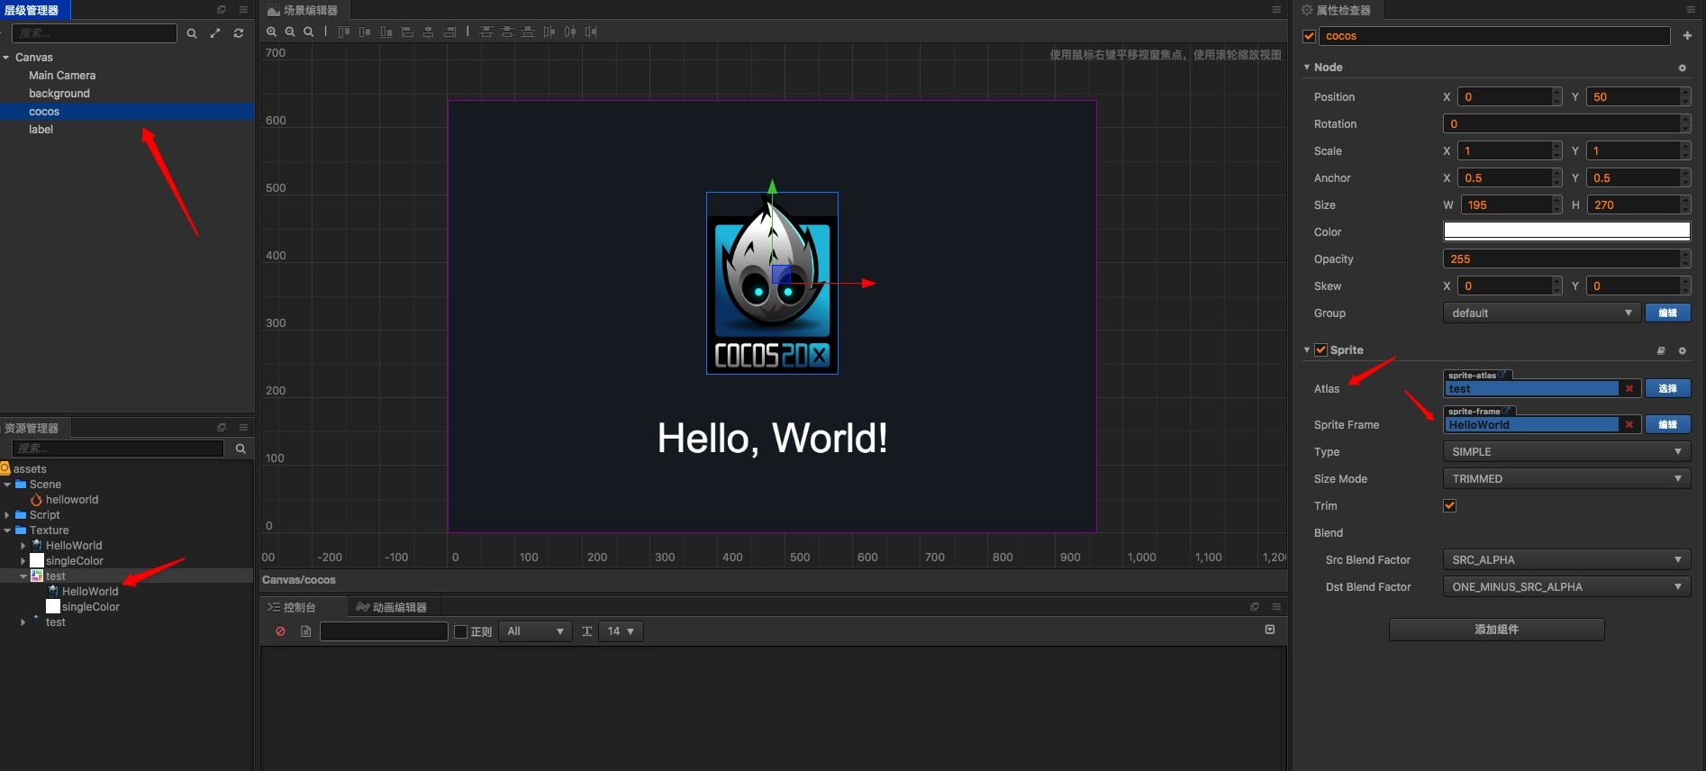This screenshot has width=1706, height=771.
Task: Remove the HelloWorld sprite frame reference
Action: [x=1629, y=425]
